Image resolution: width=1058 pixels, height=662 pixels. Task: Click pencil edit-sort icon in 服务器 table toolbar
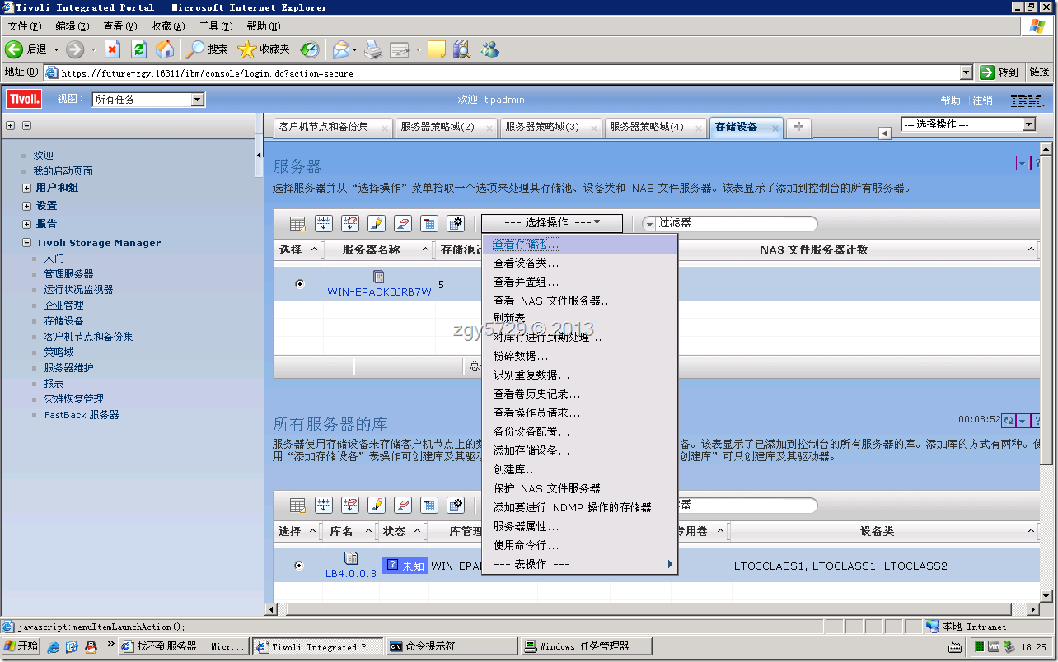pyautogui.click(x=376, y=223)
